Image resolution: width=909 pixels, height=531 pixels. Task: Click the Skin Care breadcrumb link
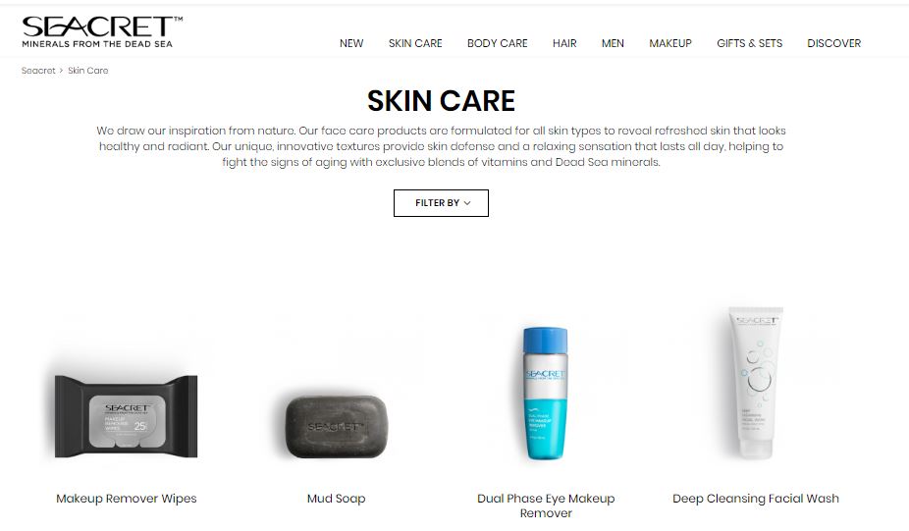click(88, 71)
